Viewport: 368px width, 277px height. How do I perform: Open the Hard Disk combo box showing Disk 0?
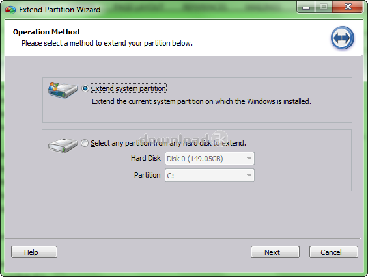210,159
